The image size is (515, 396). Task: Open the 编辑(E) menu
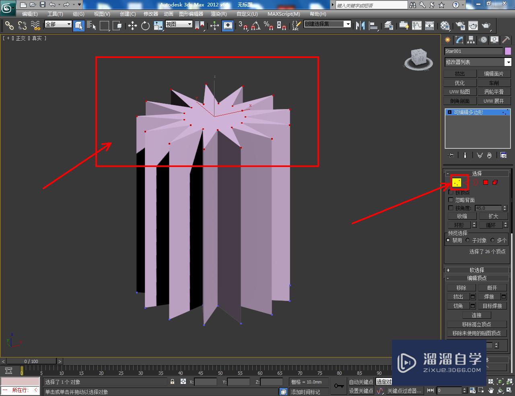(x=30, y=14)
